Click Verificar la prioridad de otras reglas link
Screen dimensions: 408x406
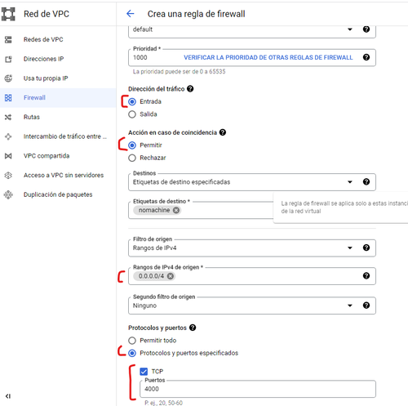pyautogui.click(x=268, y=57)
